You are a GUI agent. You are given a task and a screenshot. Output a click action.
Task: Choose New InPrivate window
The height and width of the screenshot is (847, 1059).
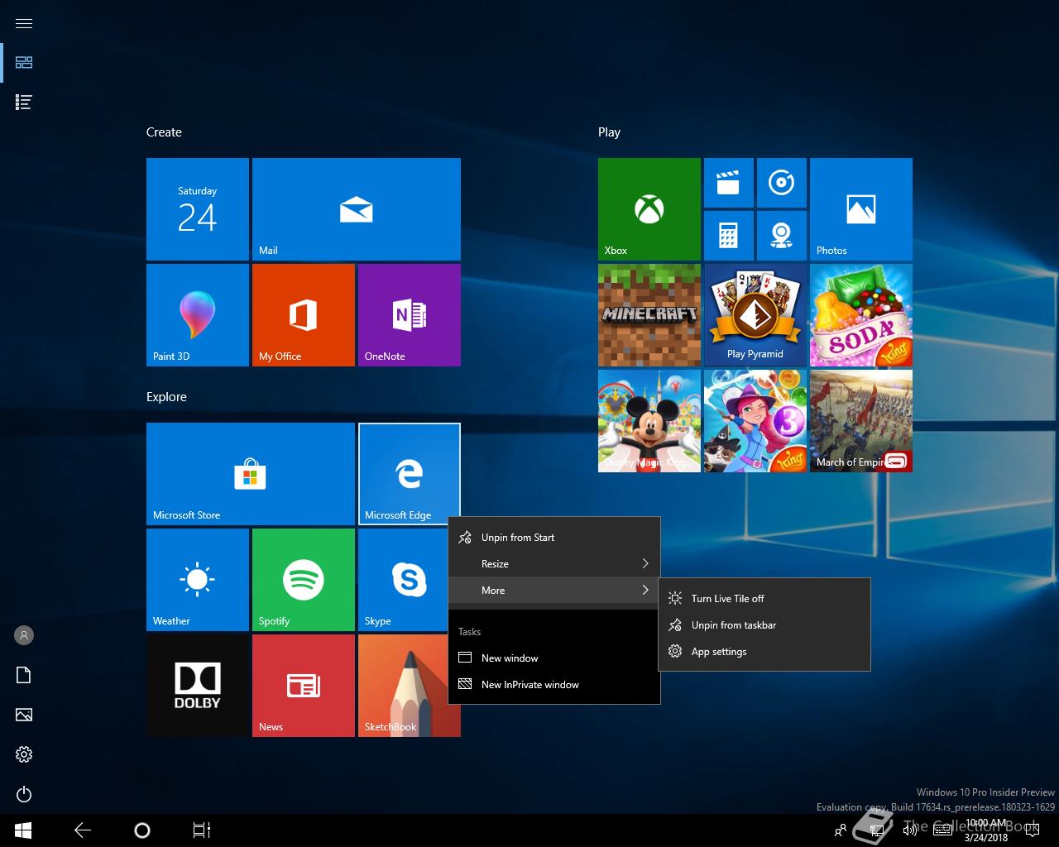(x=554, y=685)
